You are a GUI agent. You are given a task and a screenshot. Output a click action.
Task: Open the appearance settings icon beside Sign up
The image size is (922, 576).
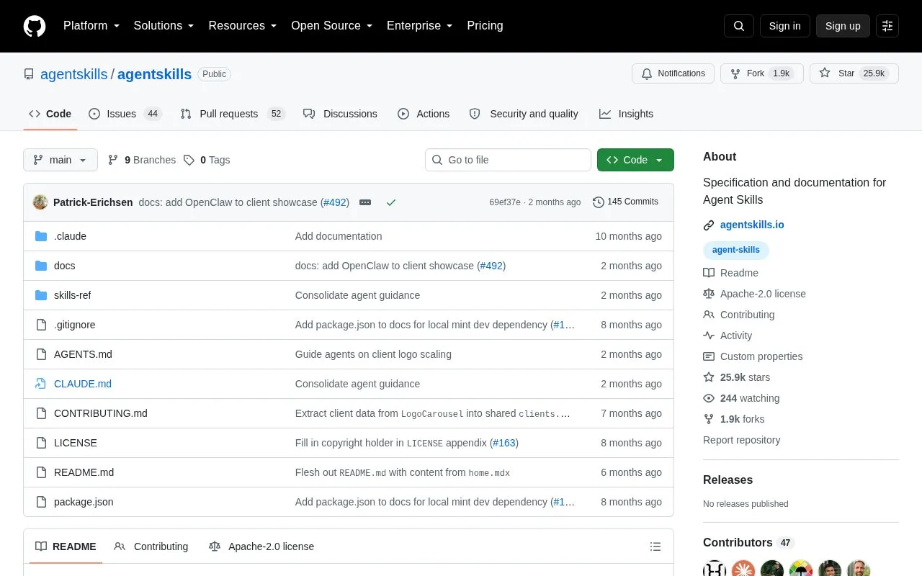pyautogui.click(x=887, y=26)
